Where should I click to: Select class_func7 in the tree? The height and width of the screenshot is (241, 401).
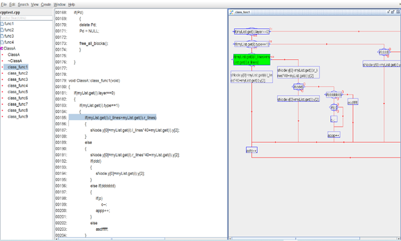point(17,104)
